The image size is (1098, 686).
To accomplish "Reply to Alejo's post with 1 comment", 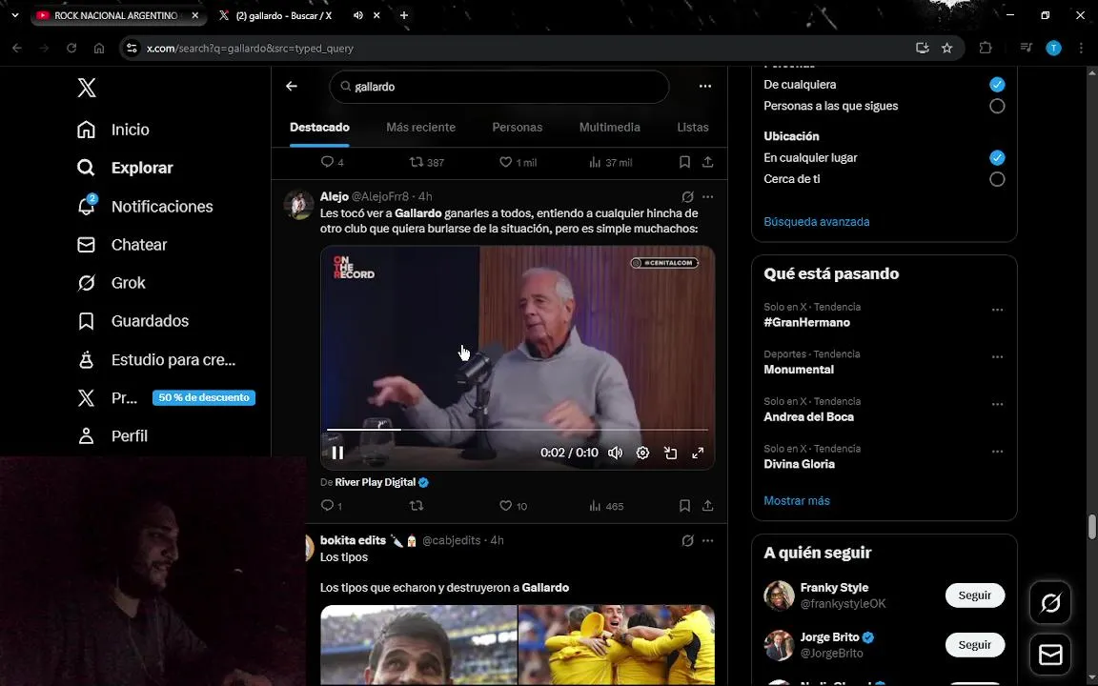I will (x=332, y=506).
